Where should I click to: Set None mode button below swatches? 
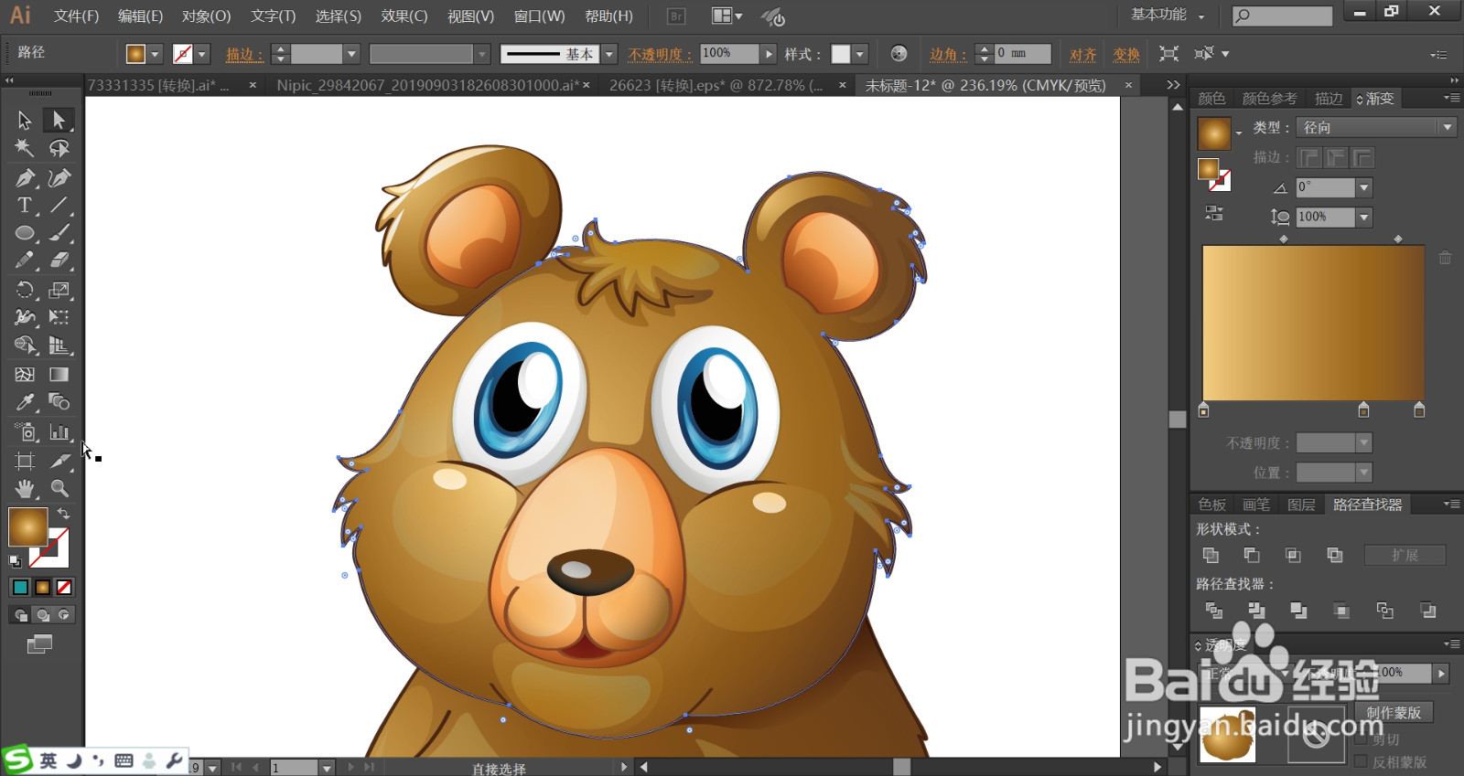(x=64, y=588)
